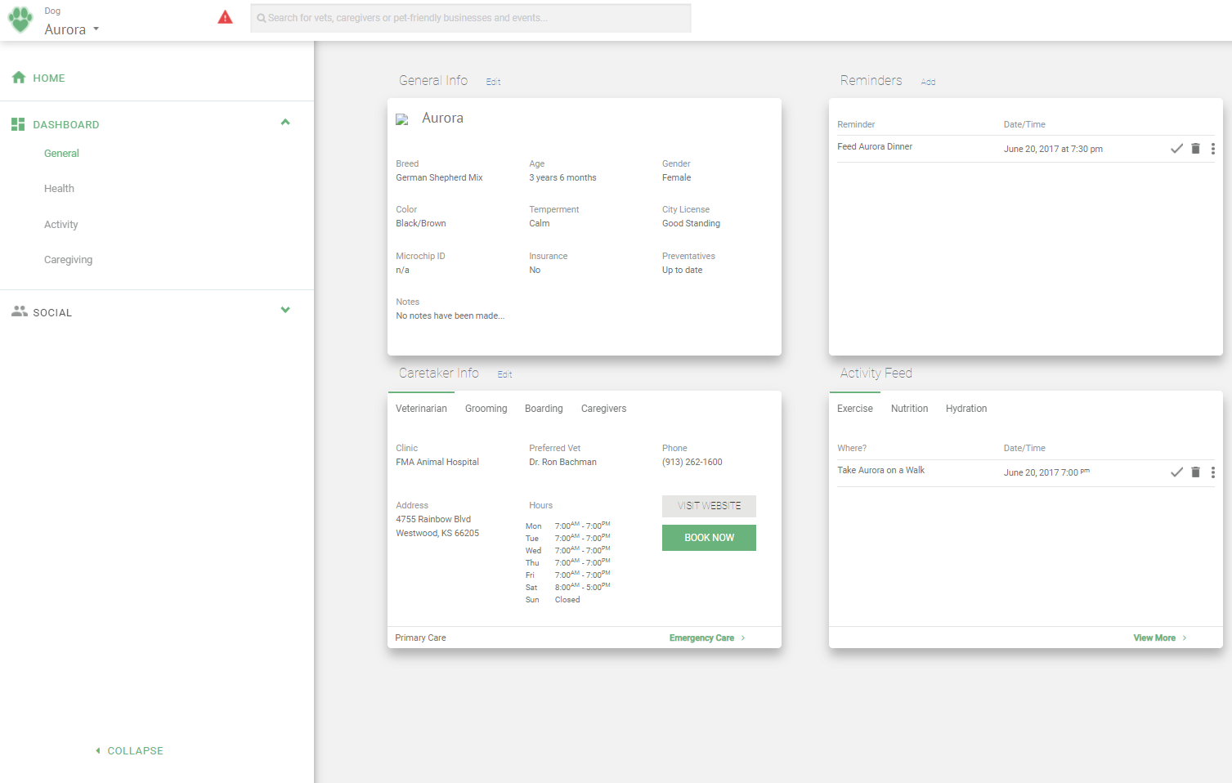Image resolution: width=1232 pixels, height=783 pixels.
Task: Click the red warning alert icon
Action: pyautogui.click(x=225, y=17)
